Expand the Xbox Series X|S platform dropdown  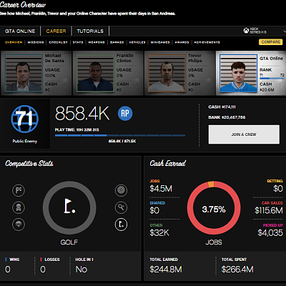tap(264, 31)
